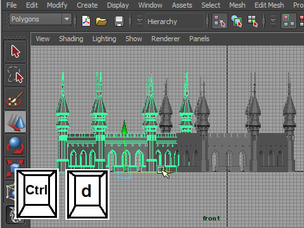Open the viewport Renderer menu
This screenshot has height=228, width=304.
point(166,39)
